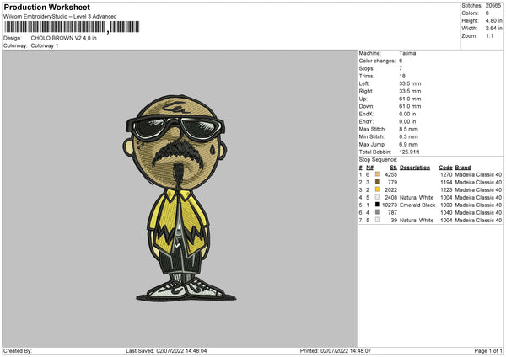Click the Total Bobbin value 125.91ft
506x357 pixels.
click(409, 152)
